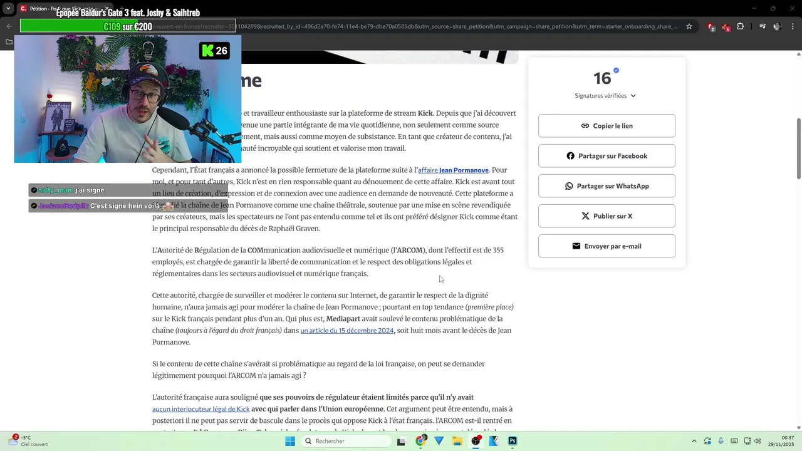This screenshot has height=451, width=802.
Task: Open Chrome's three-dot menu
Action: (x=793, y=26)
